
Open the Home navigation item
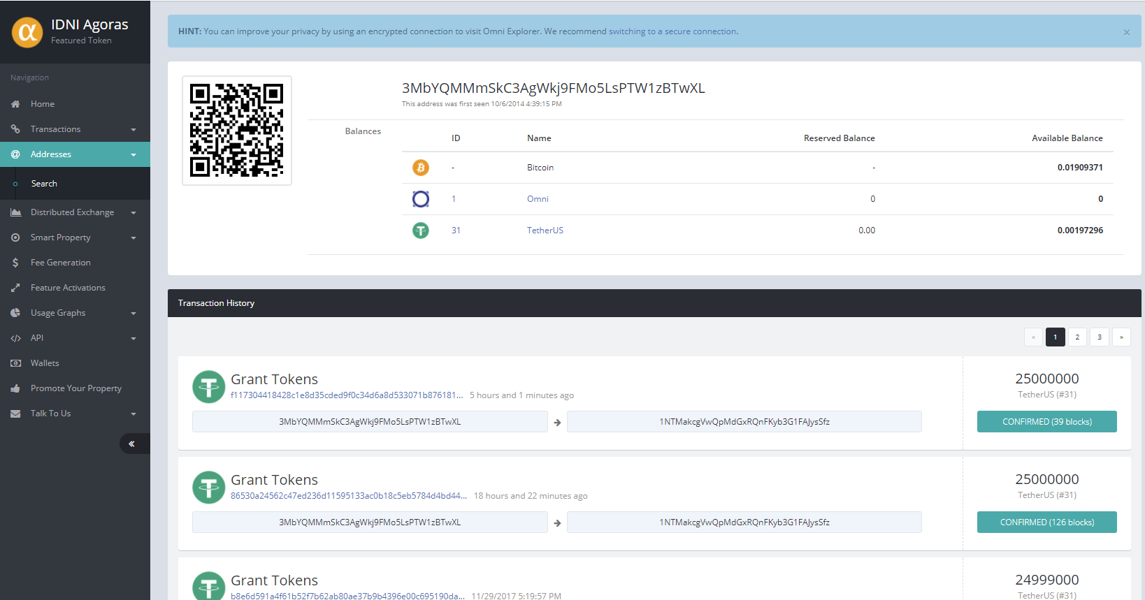[x=75, y=104]
